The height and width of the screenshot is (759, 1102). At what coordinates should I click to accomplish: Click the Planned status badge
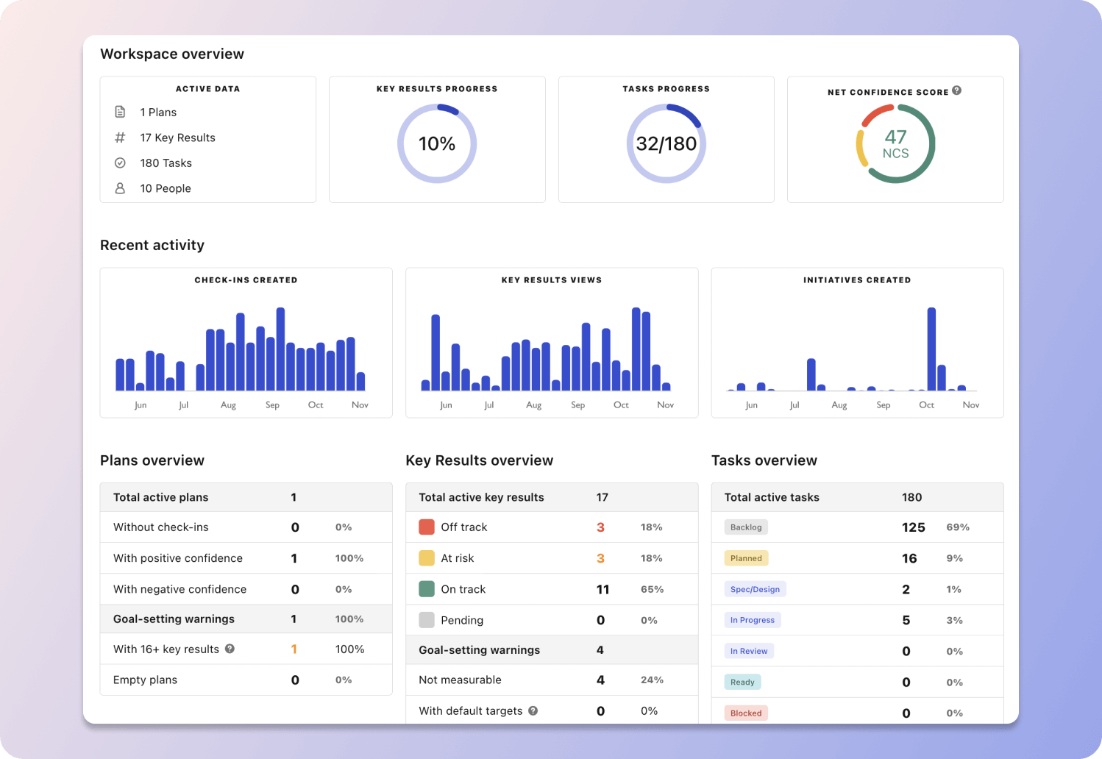pos(746,557)
